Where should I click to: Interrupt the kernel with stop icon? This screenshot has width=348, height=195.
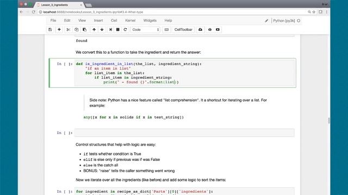pos(118,30)
